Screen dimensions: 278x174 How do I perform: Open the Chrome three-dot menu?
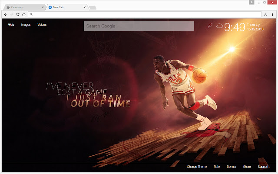point(272,14)
